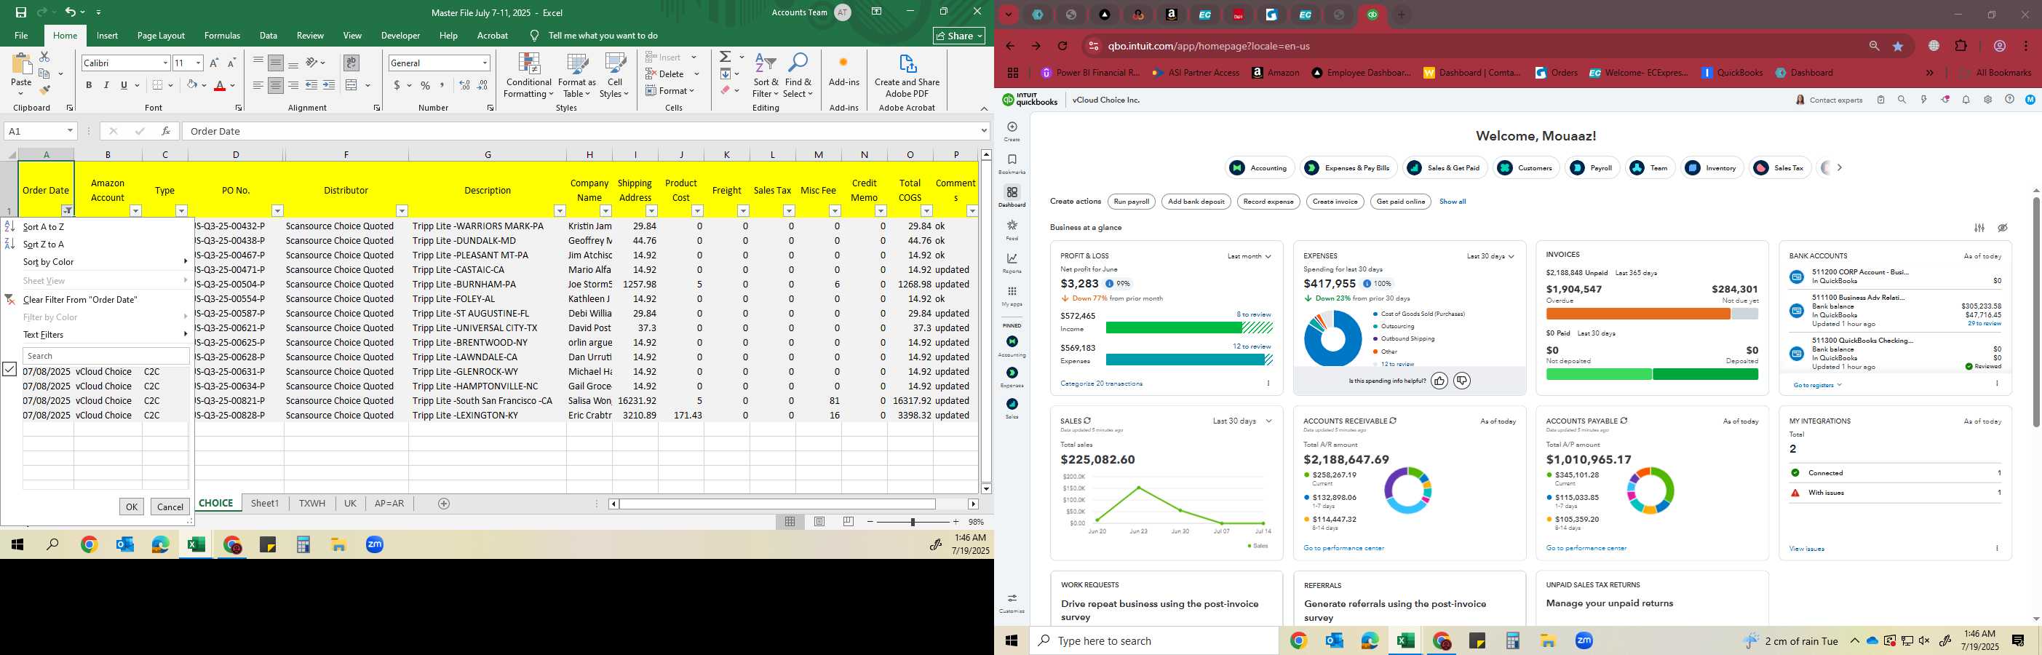Open the Description column filter arrow

(560, 211)
